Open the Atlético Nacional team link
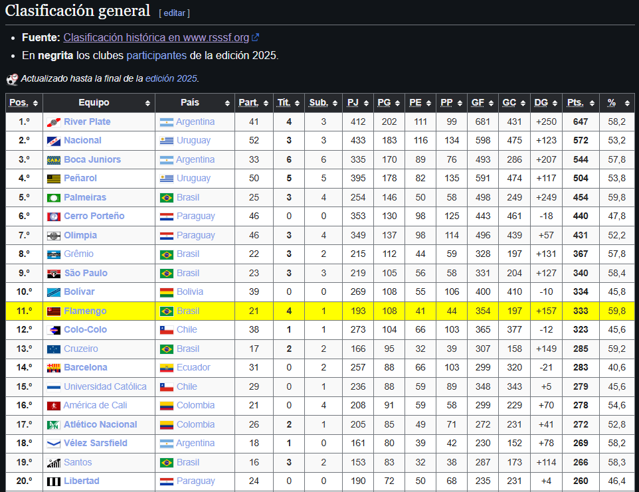The image size is (639, 492). pyautogui.click(x=100, y=425)
